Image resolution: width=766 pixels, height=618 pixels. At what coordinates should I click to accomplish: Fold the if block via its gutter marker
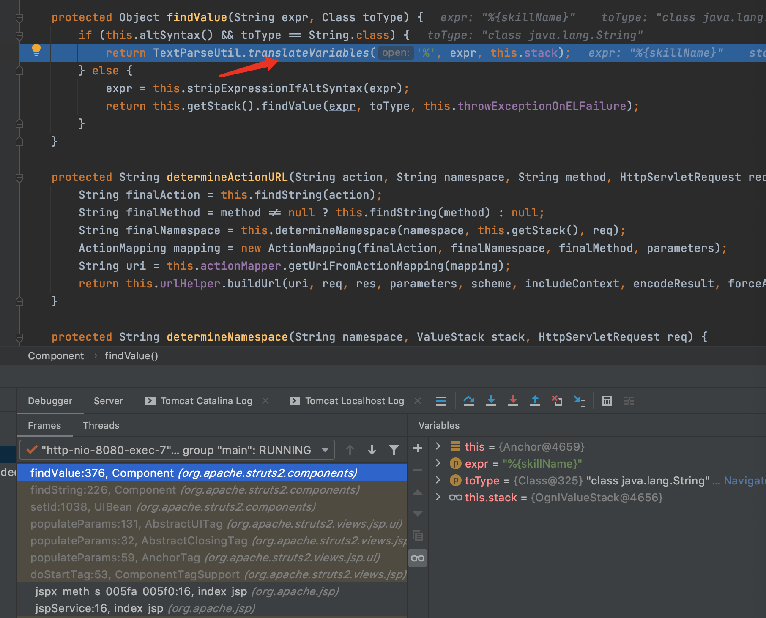(19, 36)
